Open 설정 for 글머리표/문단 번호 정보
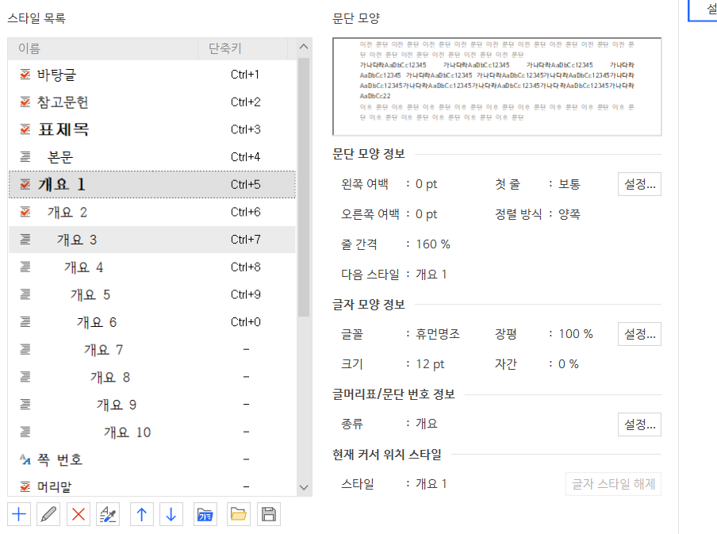717x534 pixels. pos(639,424)
